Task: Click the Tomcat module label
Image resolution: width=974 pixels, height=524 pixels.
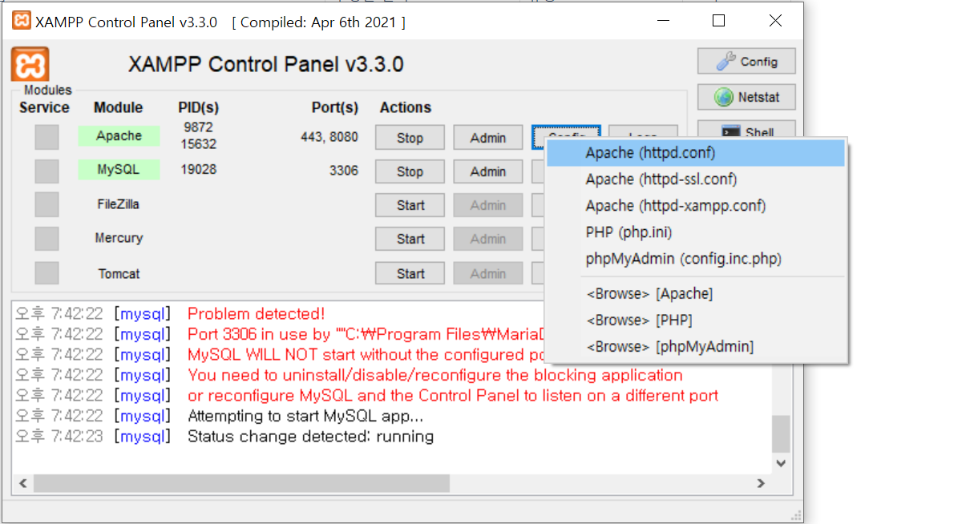Action: pyautogui.click(x=119, y=273)
